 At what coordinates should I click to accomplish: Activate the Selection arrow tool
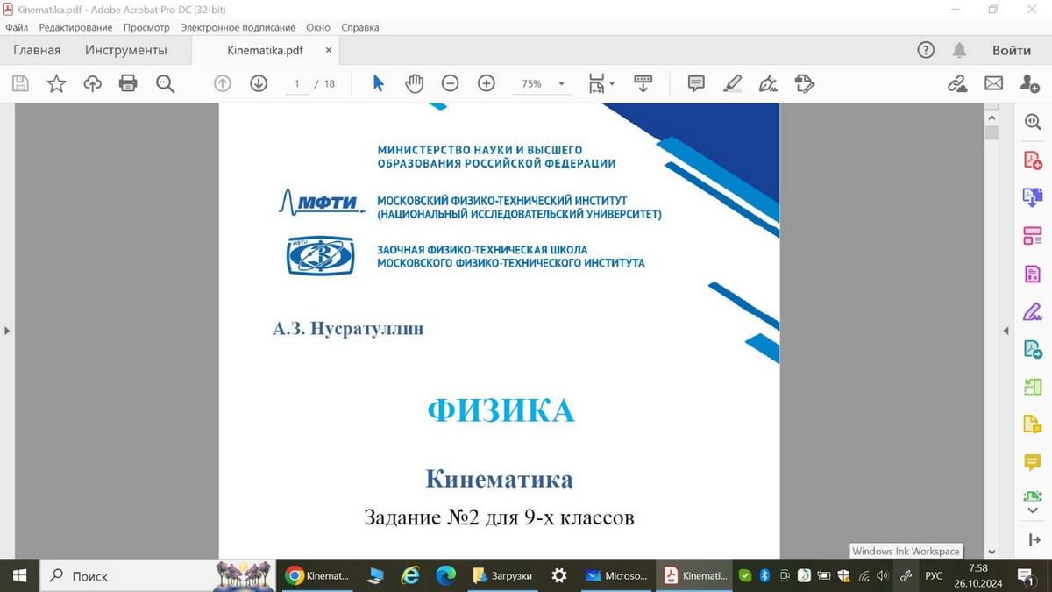coord(378,83)
